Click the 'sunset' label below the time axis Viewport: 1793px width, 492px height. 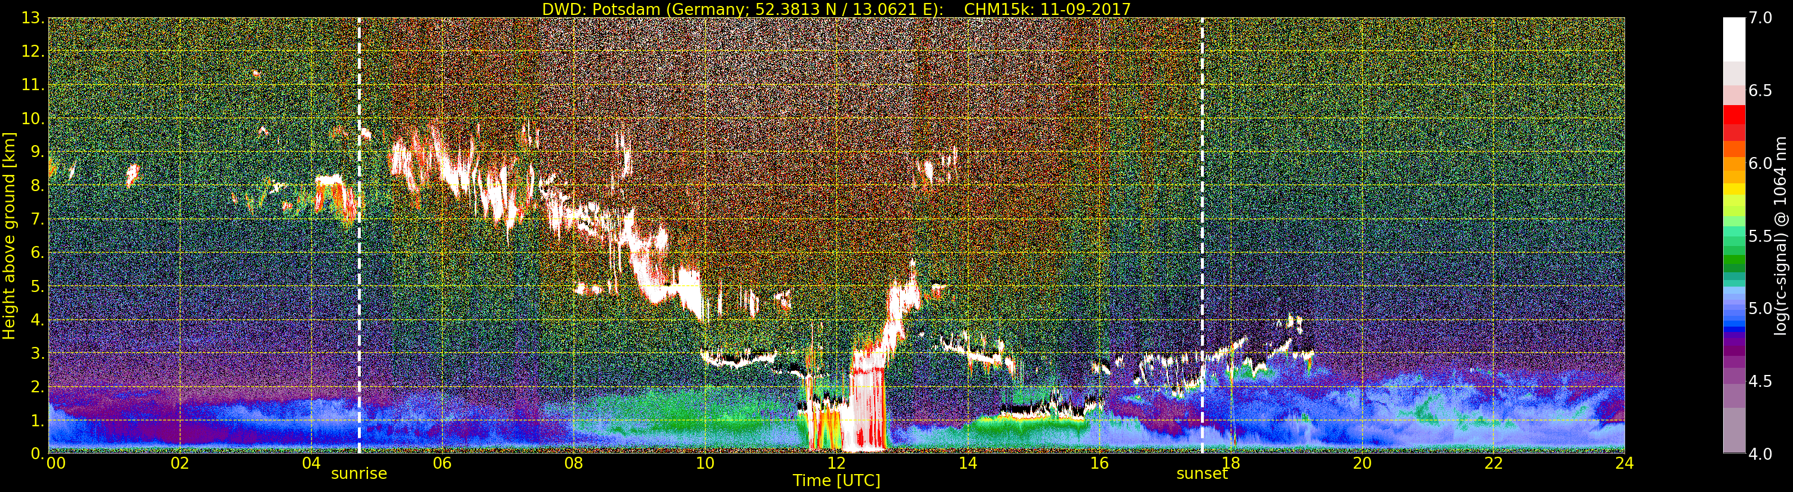tap(1202, 474)
